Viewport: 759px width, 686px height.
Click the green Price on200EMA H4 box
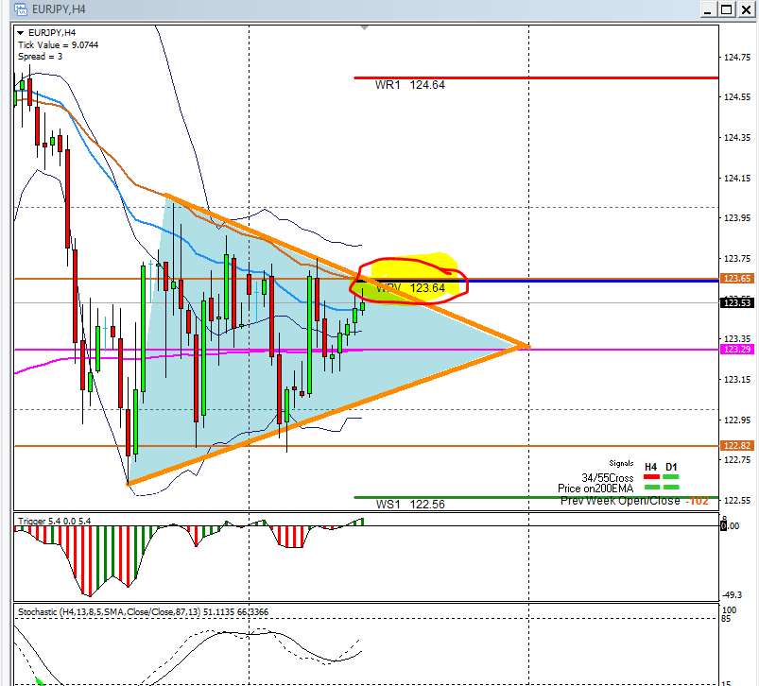(x=651, y=489)
